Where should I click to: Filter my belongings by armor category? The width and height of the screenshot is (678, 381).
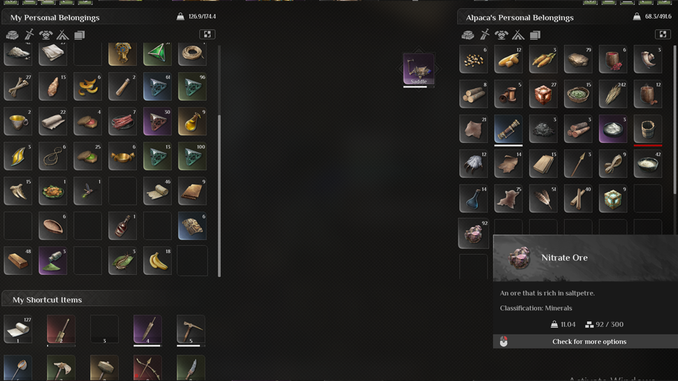[45, 35]
